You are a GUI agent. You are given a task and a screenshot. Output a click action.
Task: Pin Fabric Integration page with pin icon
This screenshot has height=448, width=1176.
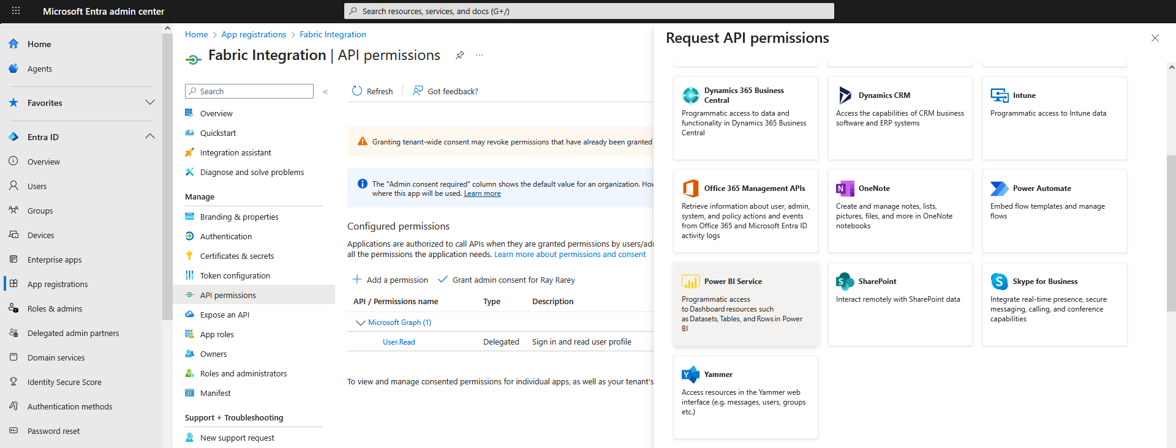[460, 55]
